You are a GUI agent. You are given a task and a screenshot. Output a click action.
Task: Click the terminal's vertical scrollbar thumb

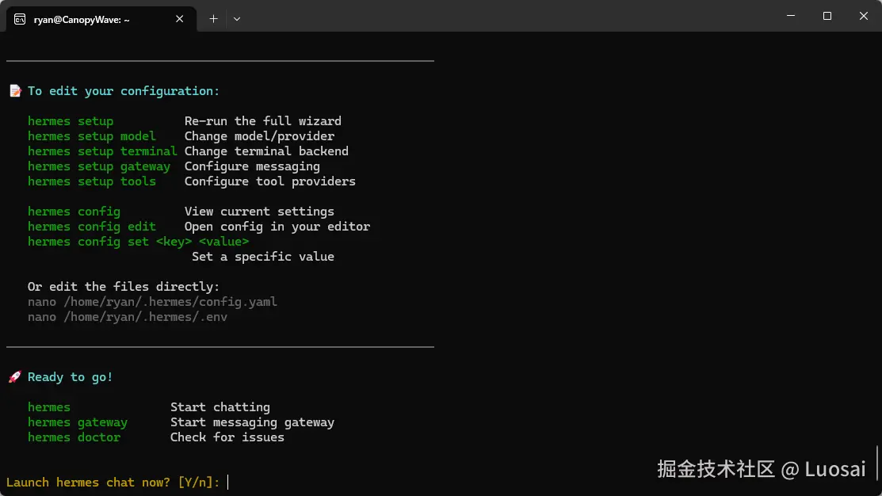pyautogui.click(x=877, y=462)
